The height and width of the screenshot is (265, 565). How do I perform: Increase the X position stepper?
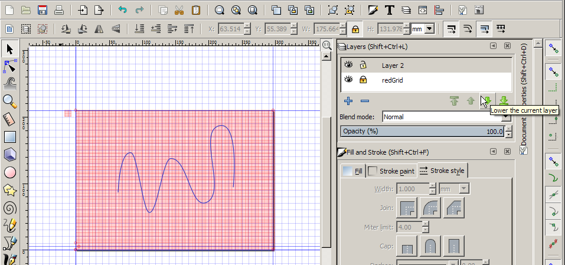[247, 26]
